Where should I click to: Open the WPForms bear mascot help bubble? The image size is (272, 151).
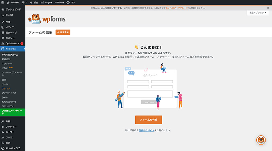tap(261, 140)
